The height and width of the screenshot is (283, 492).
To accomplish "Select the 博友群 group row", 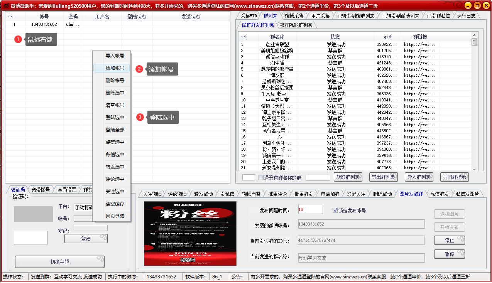I will [355, 75].
